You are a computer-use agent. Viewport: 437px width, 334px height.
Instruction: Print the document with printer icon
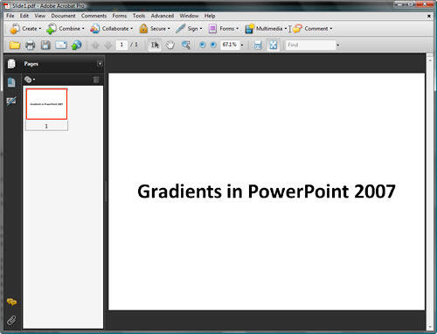30,45
